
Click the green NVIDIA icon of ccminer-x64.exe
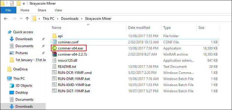coord(54,48)
